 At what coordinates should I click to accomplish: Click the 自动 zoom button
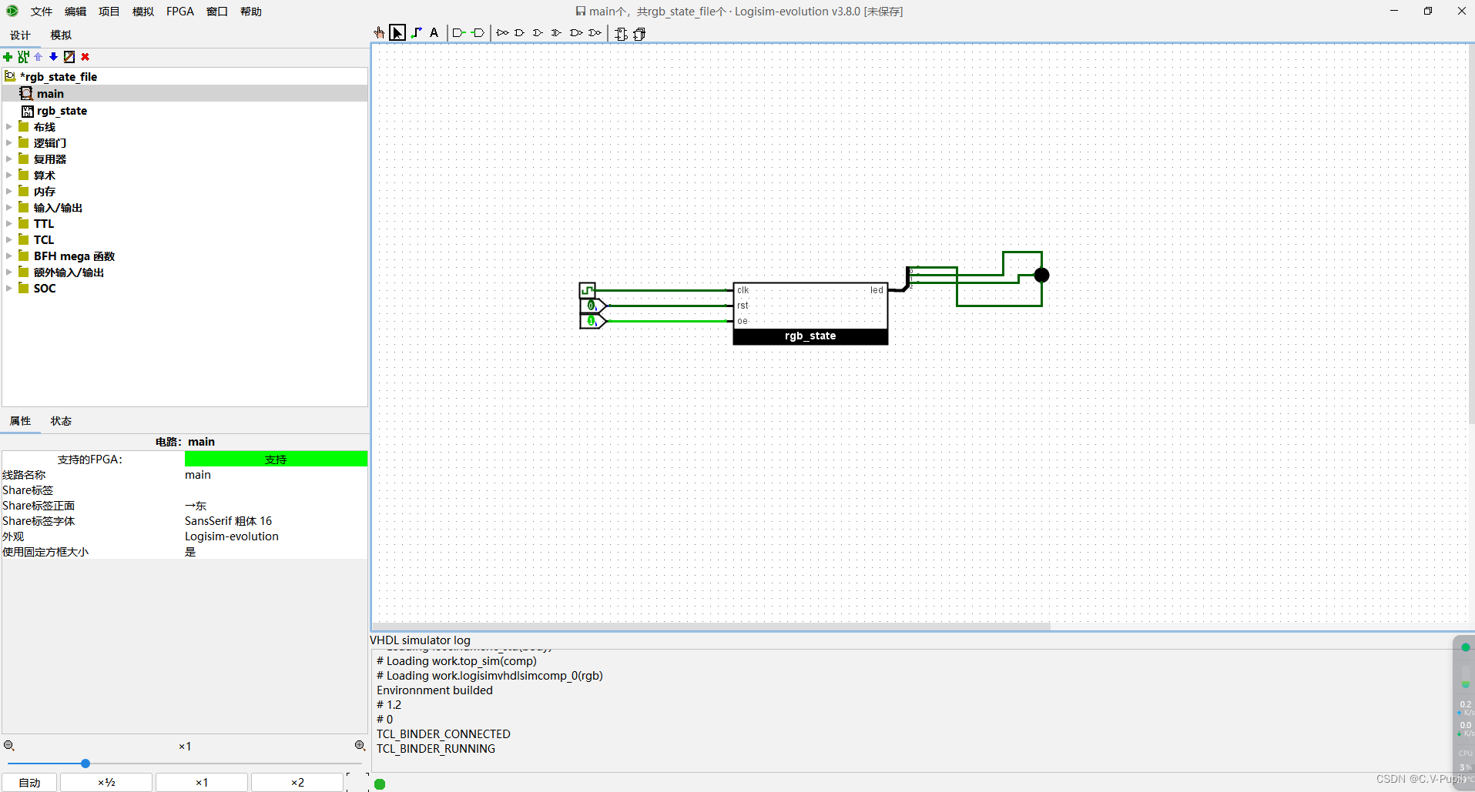(x=30, y=783)
